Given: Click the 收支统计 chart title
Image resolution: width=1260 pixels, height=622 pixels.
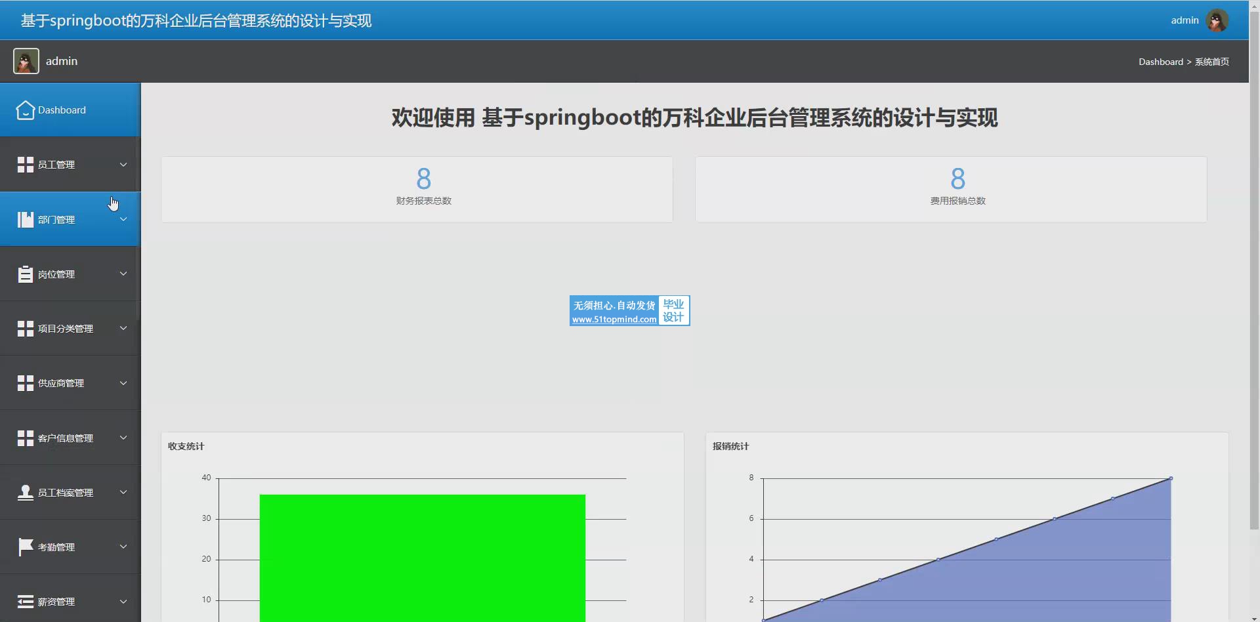Looking at the screenshot, I should tap(186, 446).
